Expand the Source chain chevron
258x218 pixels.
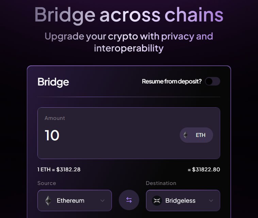[102, 201]
